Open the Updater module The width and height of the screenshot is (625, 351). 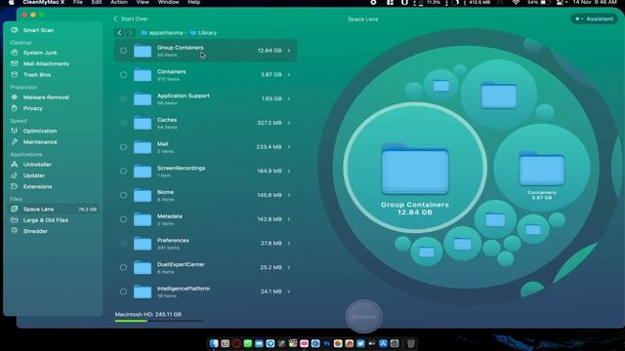(x=34, y=175)
